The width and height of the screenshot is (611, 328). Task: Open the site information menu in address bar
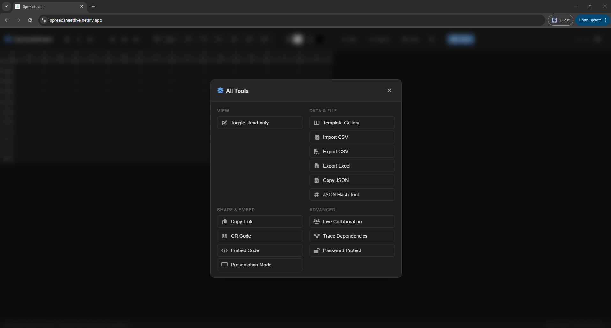click(x=43, y=20)
